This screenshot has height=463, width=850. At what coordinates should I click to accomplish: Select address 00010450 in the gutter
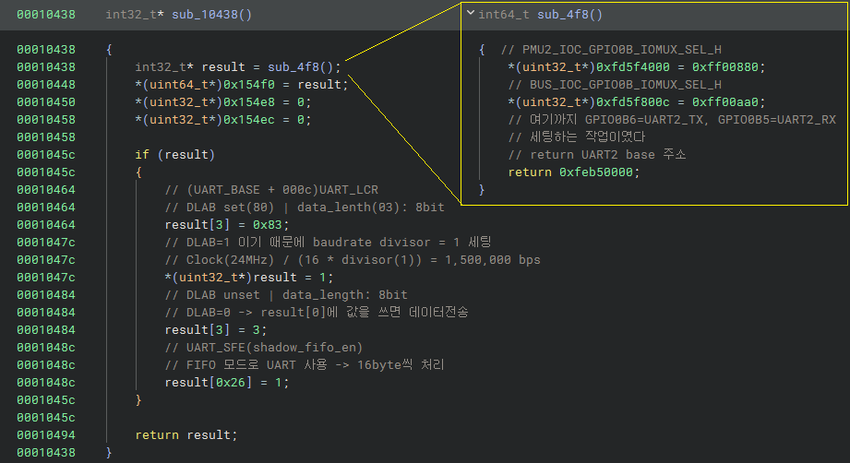45,101
